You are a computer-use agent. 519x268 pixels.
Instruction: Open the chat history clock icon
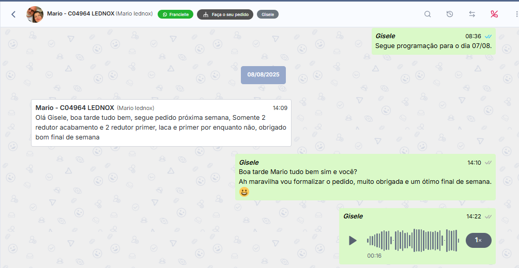pyautogui.click(x=450, y=14)
